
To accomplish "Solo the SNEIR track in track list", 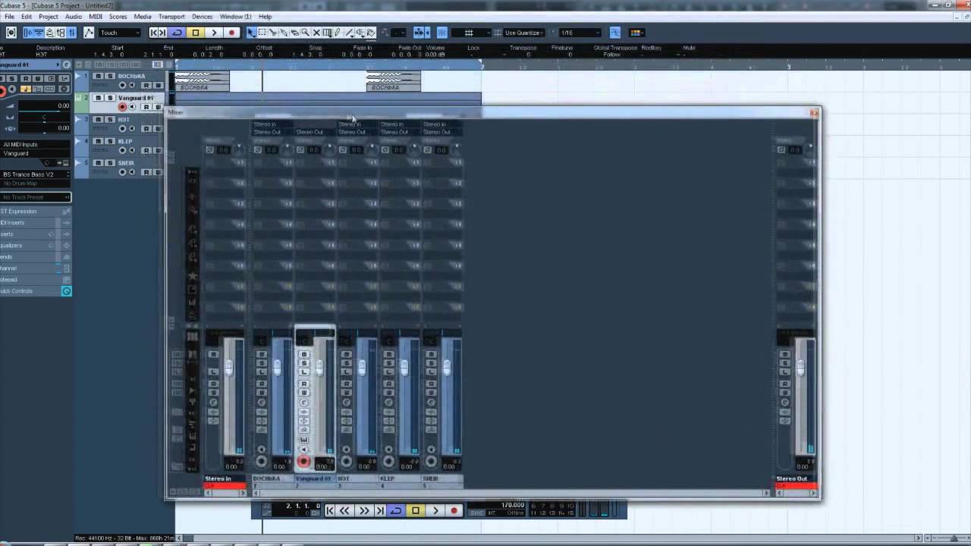I will pyautogui.click(x=110, y=163).
